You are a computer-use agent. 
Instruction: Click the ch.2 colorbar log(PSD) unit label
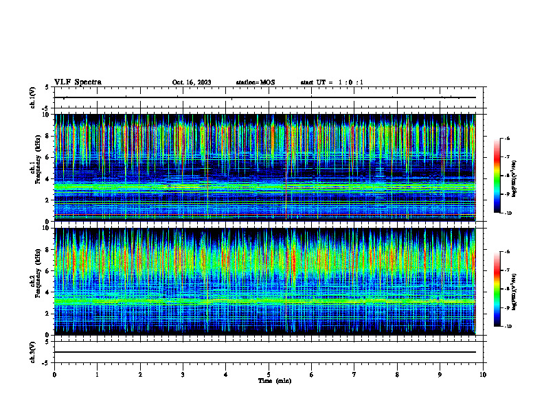pos(515,292)
